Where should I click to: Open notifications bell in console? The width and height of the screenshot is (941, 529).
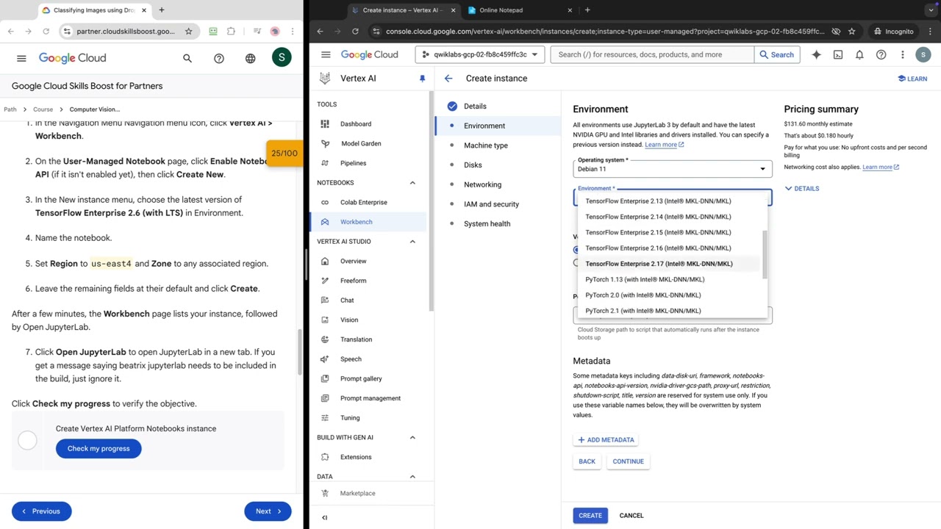coord(859,54)
